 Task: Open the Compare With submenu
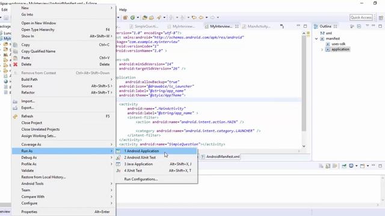64,197
